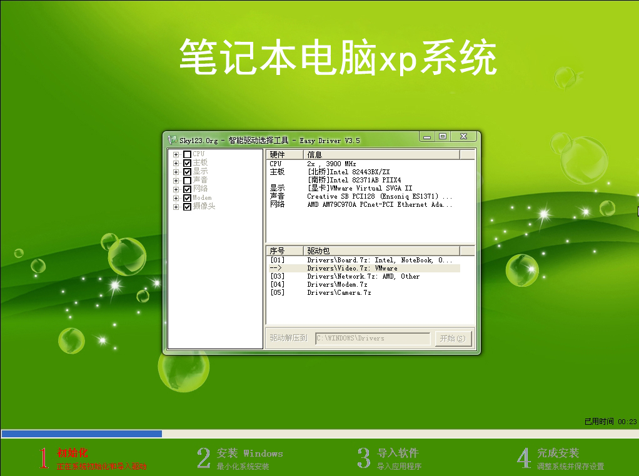Expand the 网络 tree node
The image size is (639, 476).
point(176,189)
